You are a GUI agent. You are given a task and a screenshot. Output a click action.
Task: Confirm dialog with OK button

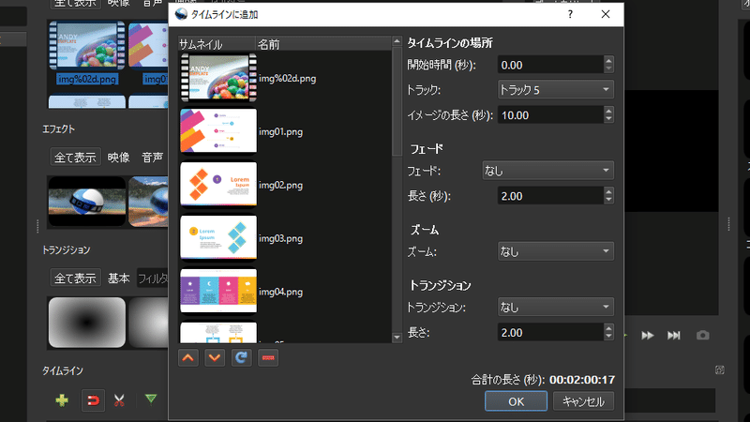516,401
